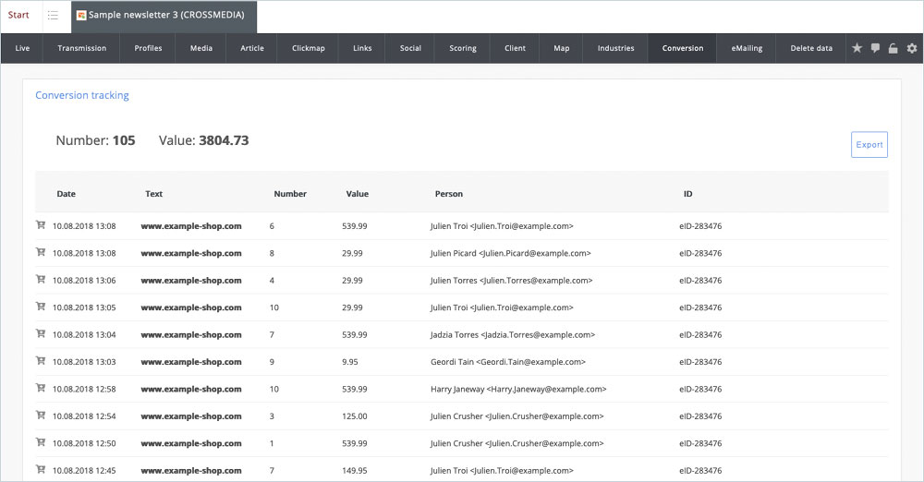Click the Start link
Viewport: 924px width, 482px height.
click(18, 16)
